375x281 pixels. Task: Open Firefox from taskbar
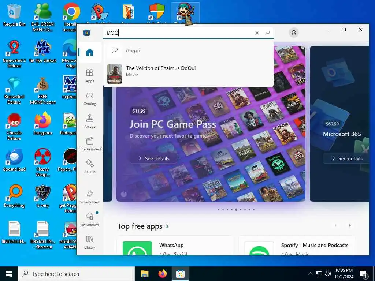[x=163, y=274]
